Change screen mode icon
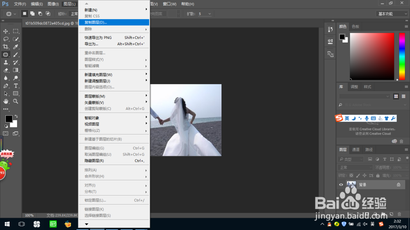The width and height of the screenshot is (410, 230). pos(16,133)
